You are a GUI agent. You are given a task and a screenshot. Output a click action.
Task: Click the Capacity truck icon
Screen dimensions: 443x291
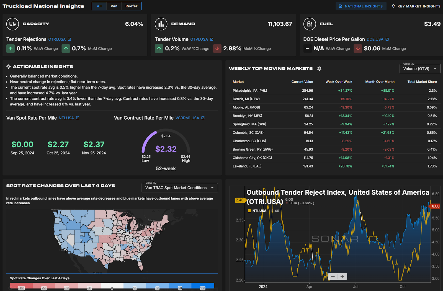12,24
